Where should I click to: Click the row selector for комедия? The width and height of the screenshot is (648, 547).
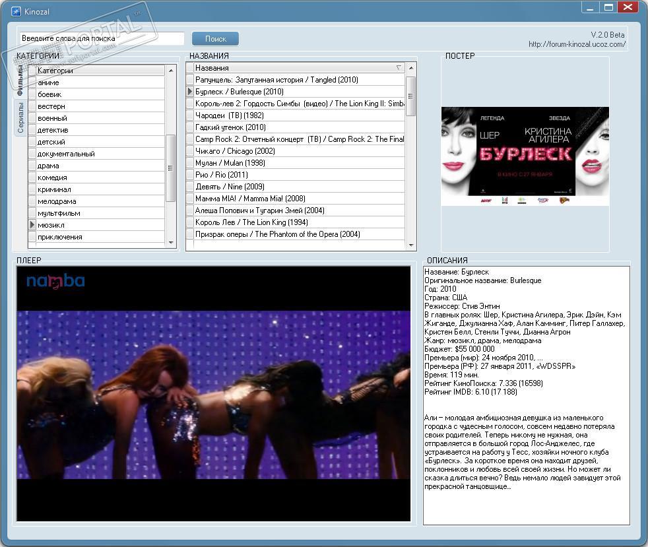click(32, 177)
